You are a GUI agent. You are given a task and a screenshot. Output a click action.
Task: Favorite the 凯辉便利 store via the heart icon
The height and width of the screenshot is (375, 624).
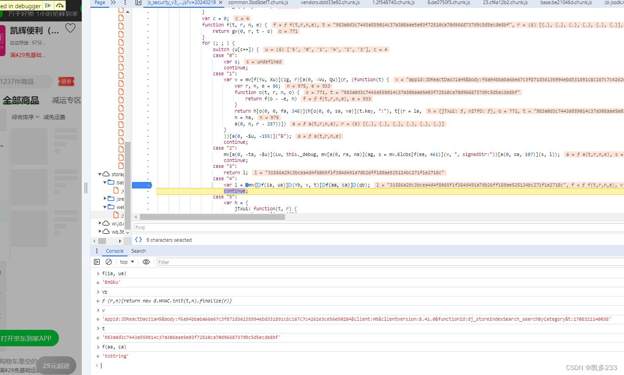coord(69,28)
